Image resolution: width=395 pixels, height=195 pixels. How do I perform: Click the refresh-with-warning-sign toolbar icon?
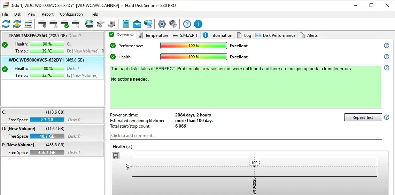point(17,24)
